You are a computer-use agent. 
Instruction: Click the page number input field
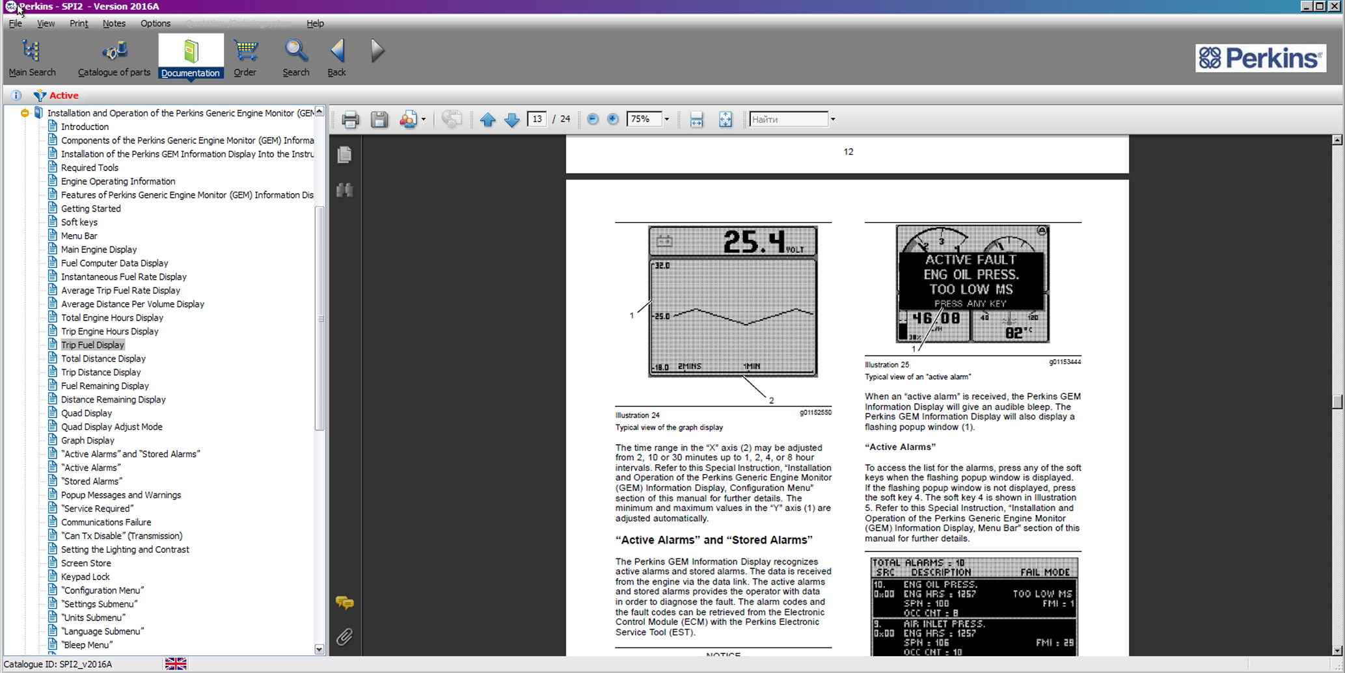click(537, 119)
